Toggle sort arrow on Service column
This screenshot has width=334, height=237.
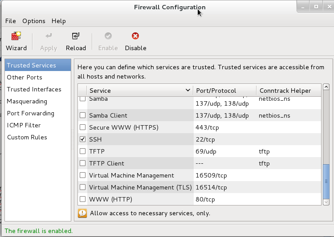(188, 91)
